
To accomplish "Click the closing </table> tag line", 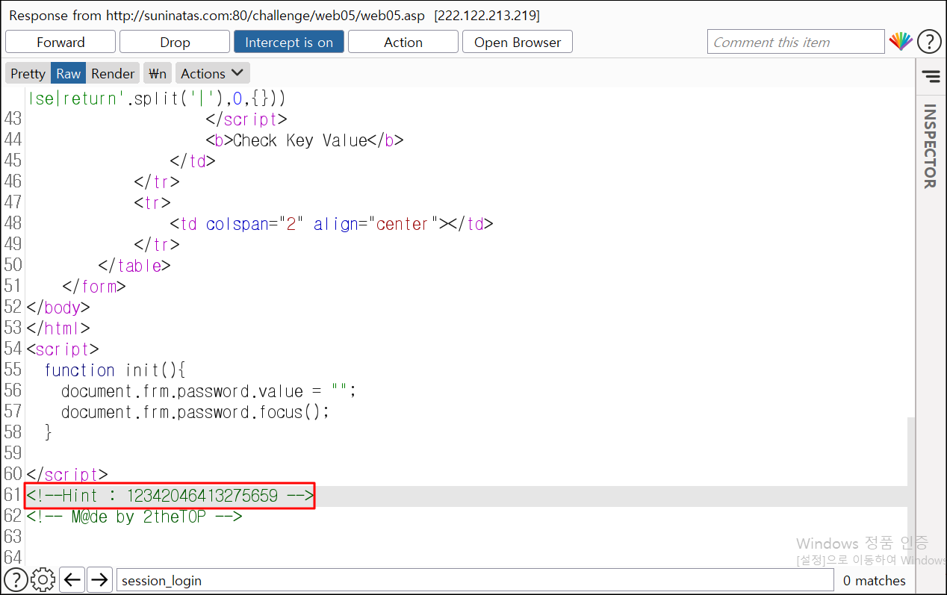I will coord(134,266).
